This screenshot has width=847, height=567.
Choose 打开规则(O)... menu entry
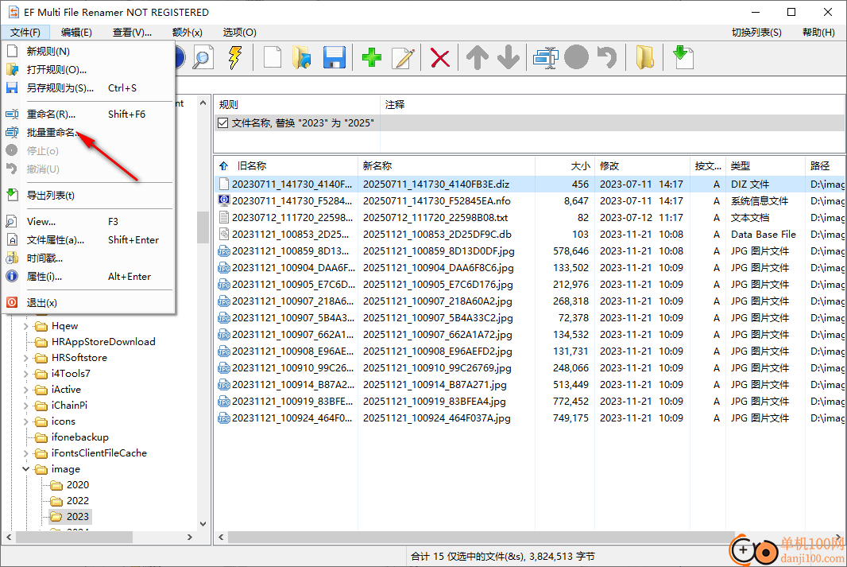point(87,70)
